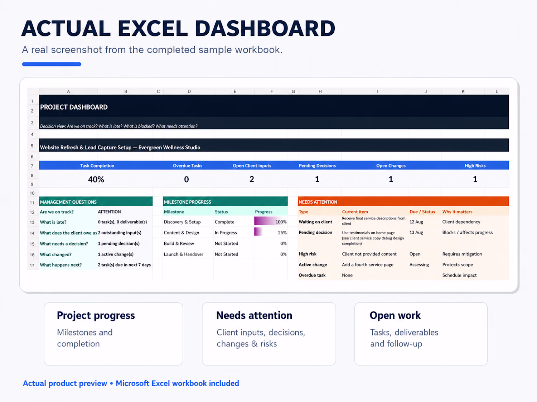Screen dimensions: 537x402
Task: Click the 'High Risks' KPI label
Action: 475,166
